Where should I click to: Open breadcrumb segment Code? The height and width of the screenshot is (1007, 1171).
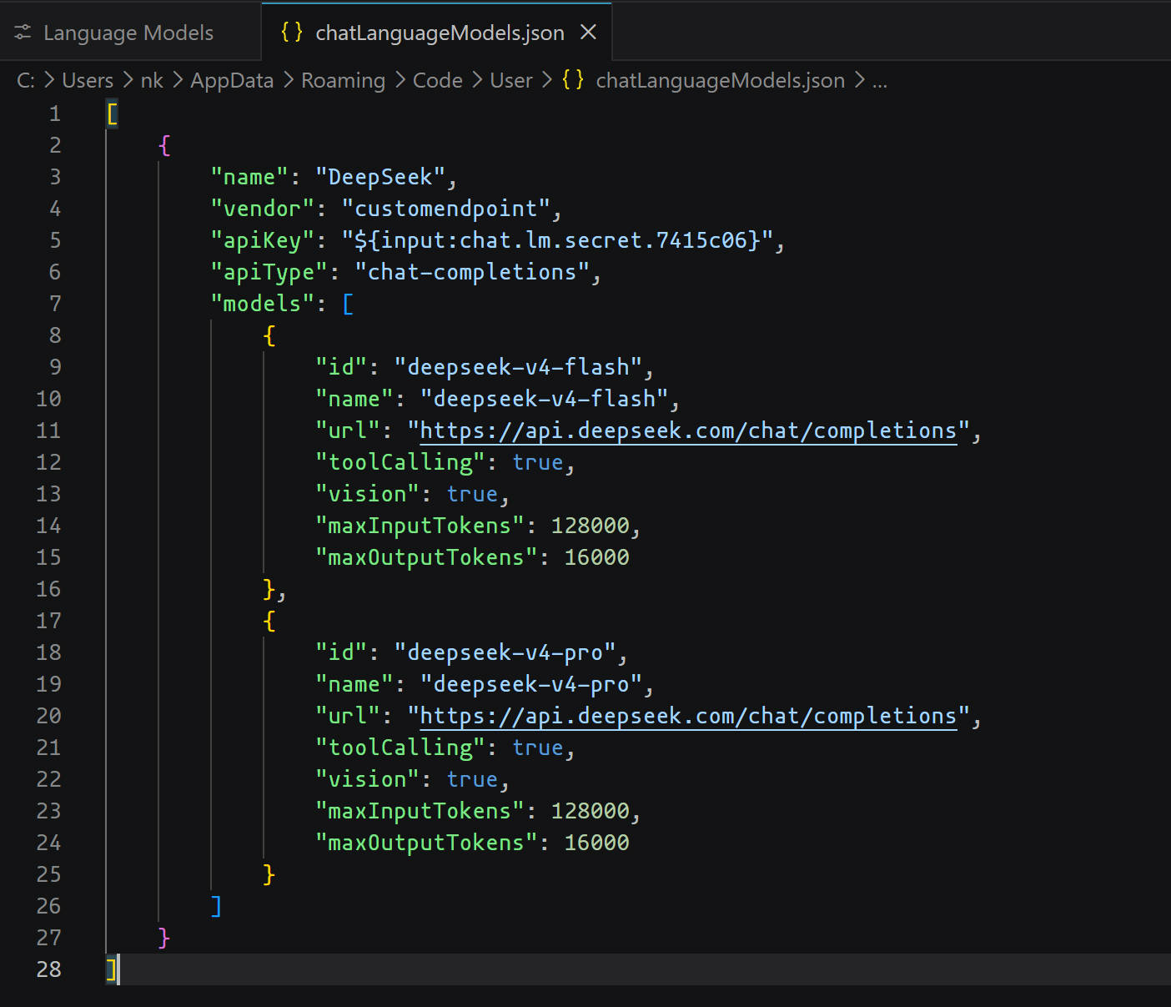tap(438, 80)
